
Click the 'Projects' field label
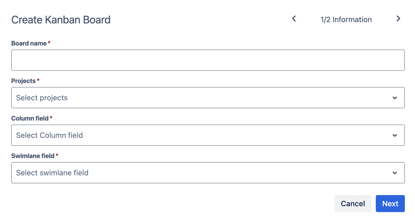23,81
